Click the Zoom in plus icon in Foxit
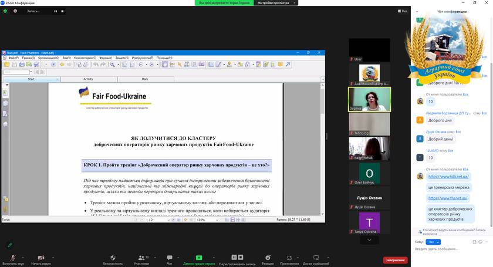 (152, 65)
